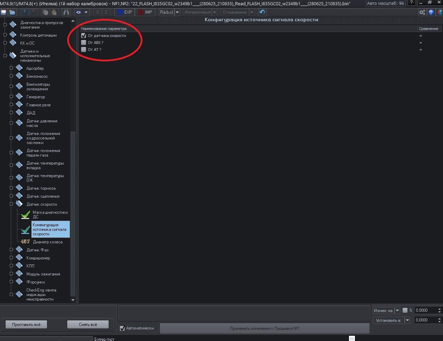Click the save firmware floppy icon
Viewport: 443px width, 341px height.
pos(4,12)
